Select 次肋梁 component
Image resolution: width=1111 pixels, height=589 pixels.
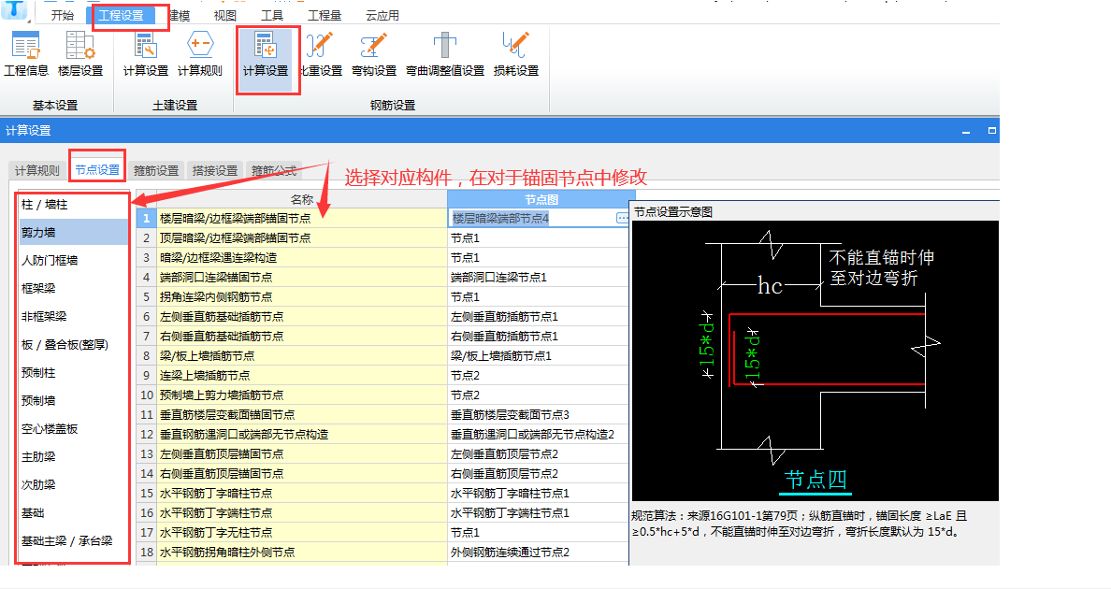point(74,485)
